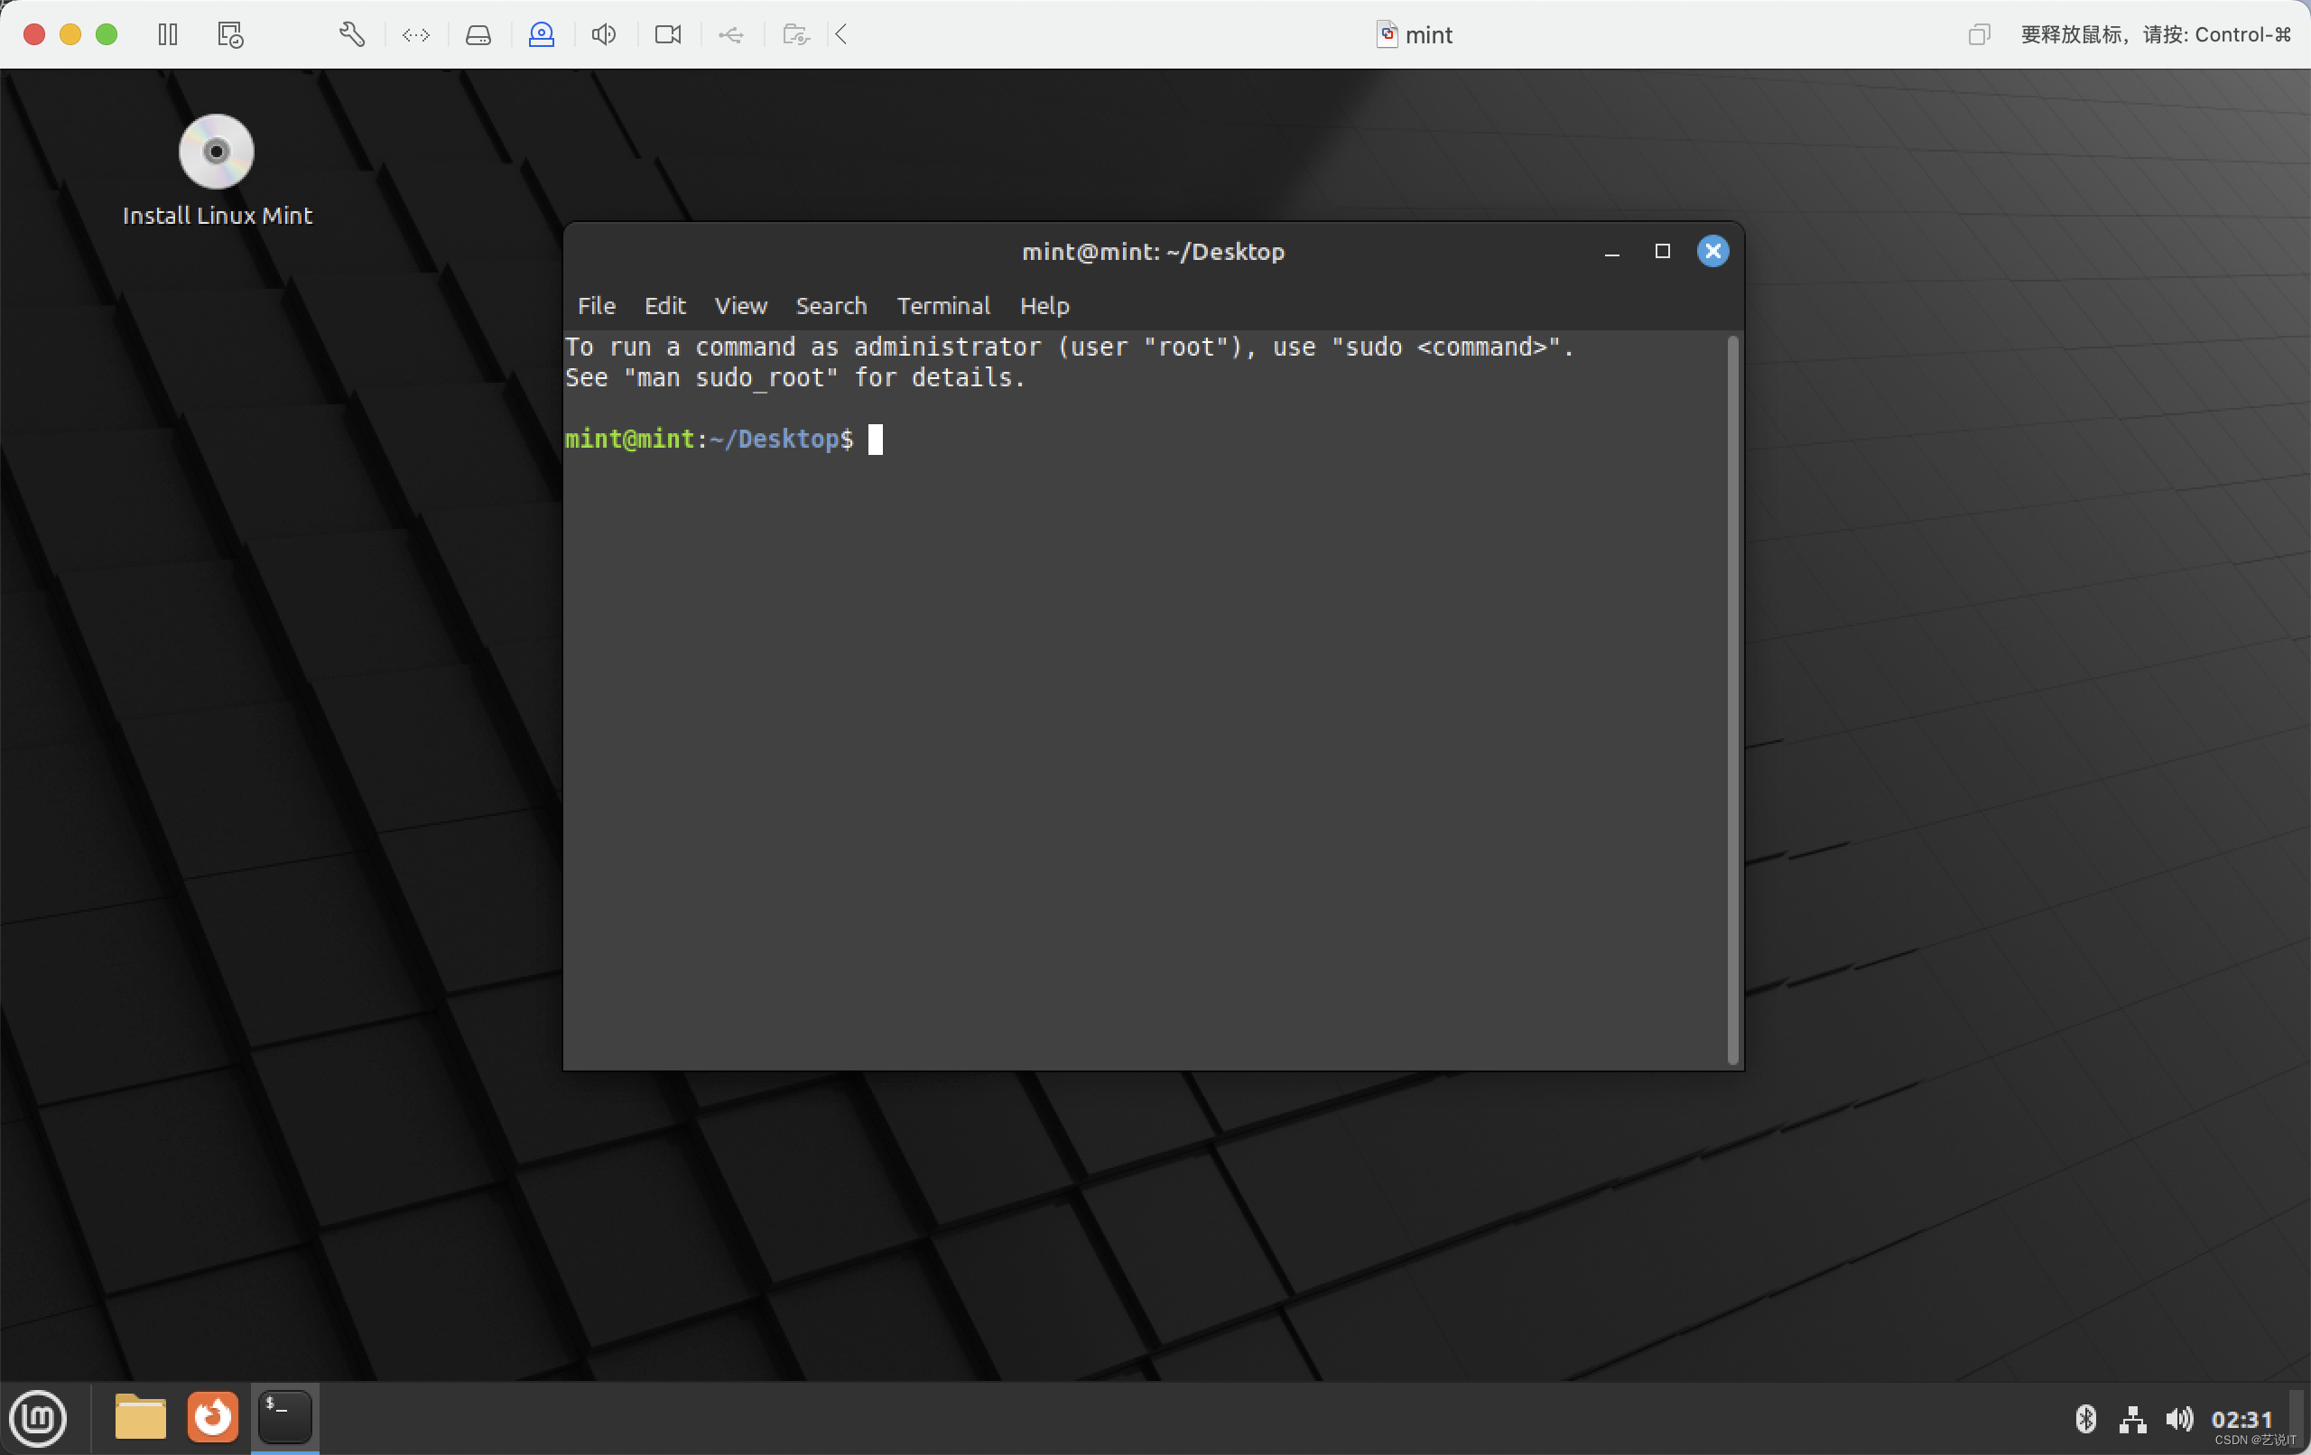Image resolution: width=2311 pixels, height=1455 pixels.
Task: Open the network connections tray menu
Action: (2131, 1419)
